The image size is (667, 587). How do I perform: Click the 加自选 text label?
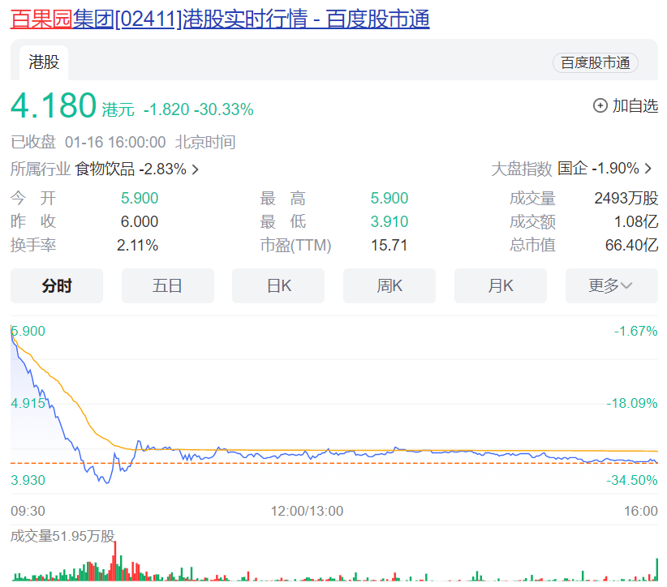(635, 105)
